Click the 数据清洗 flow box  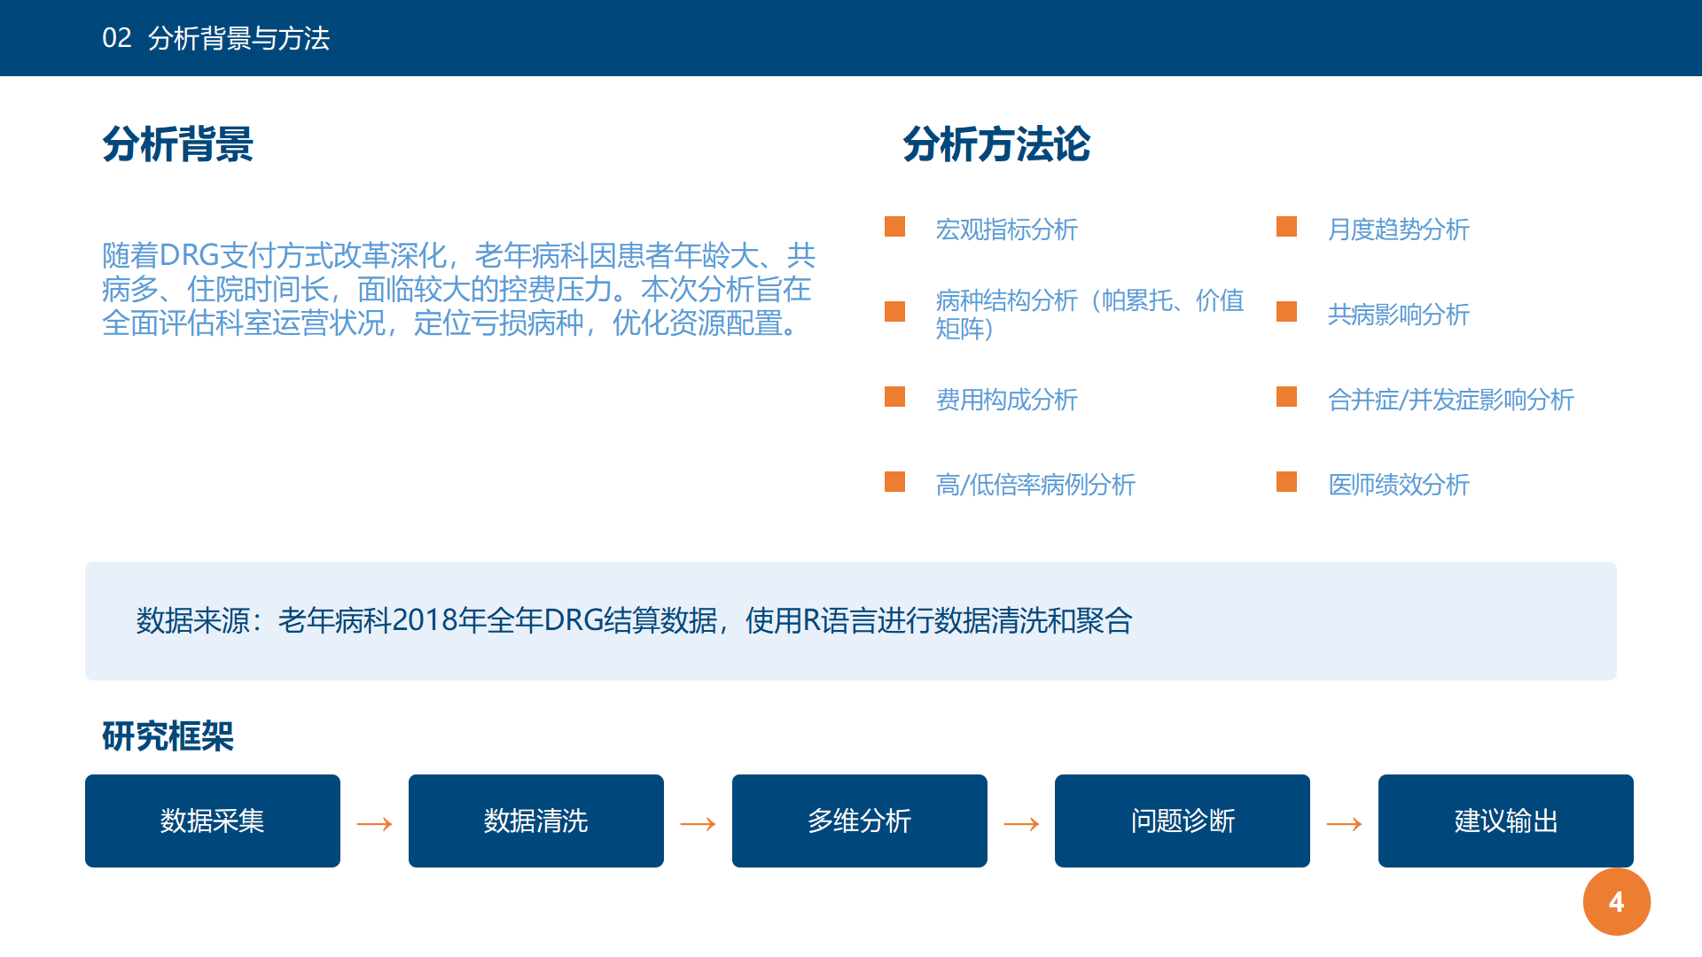[536, 821]
